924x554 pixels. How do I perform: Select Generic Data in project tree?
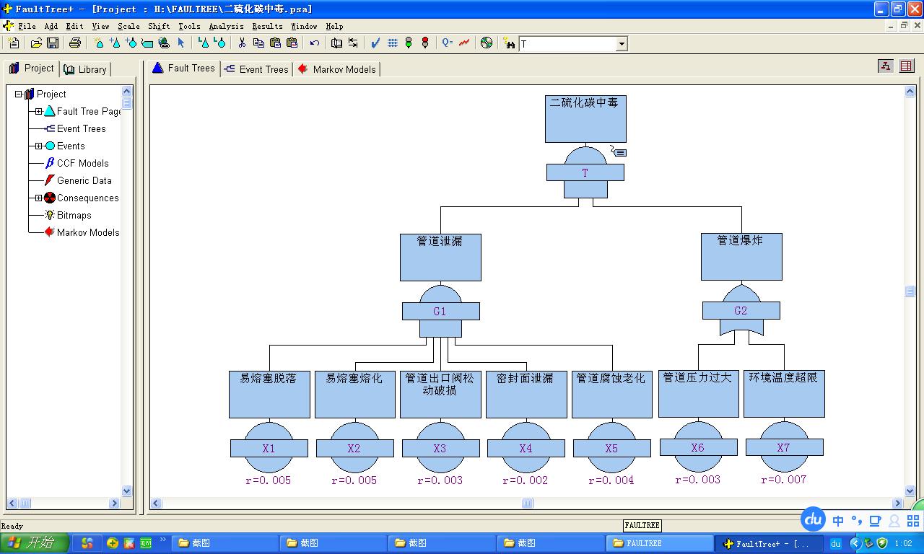[x=84, y=180]
